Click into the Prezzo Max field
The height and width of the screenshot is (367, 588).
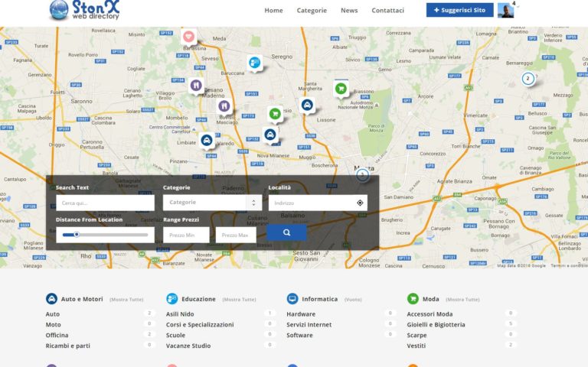(236, 235)
